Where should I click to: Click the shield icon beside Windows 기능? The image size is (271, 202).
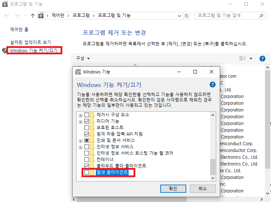pyautogui.click(x=4, y=50)
